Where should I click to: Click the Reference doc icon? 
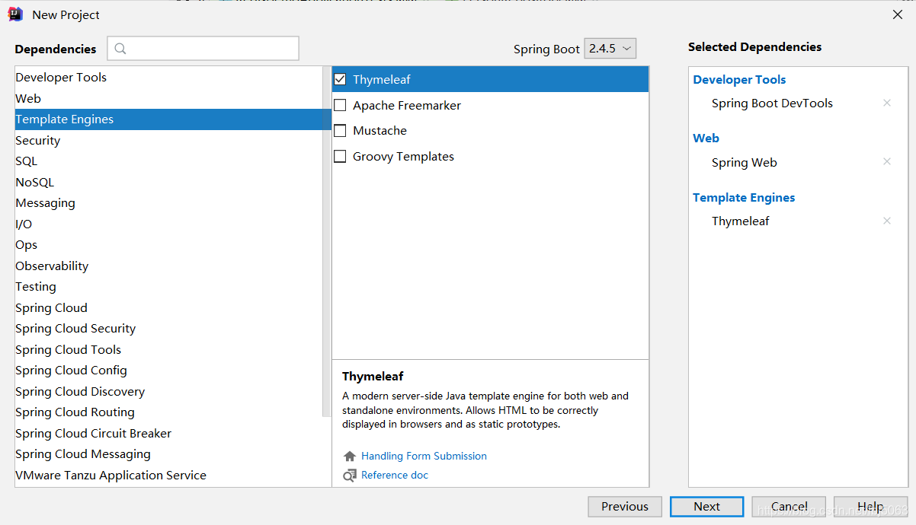[350, 475]
